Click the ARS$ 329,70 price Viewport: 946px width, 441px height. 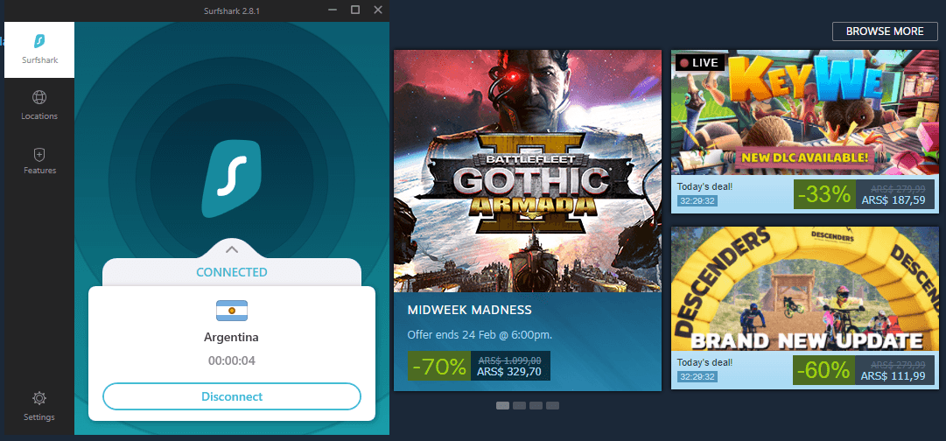(x=509, y=372)
